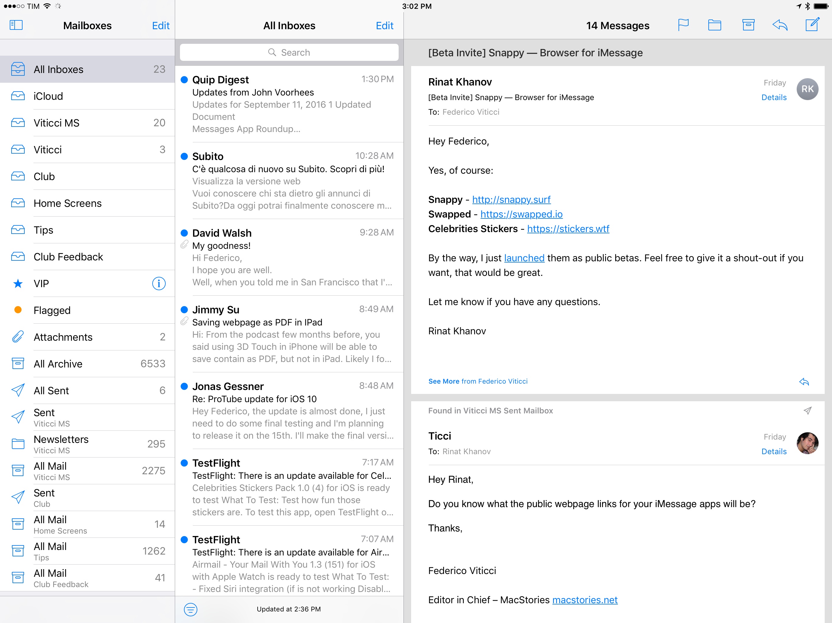This screenshot has height=623, width=832.
Task: Tap the flag icon in the toolbar
Action: pos(683,25)
